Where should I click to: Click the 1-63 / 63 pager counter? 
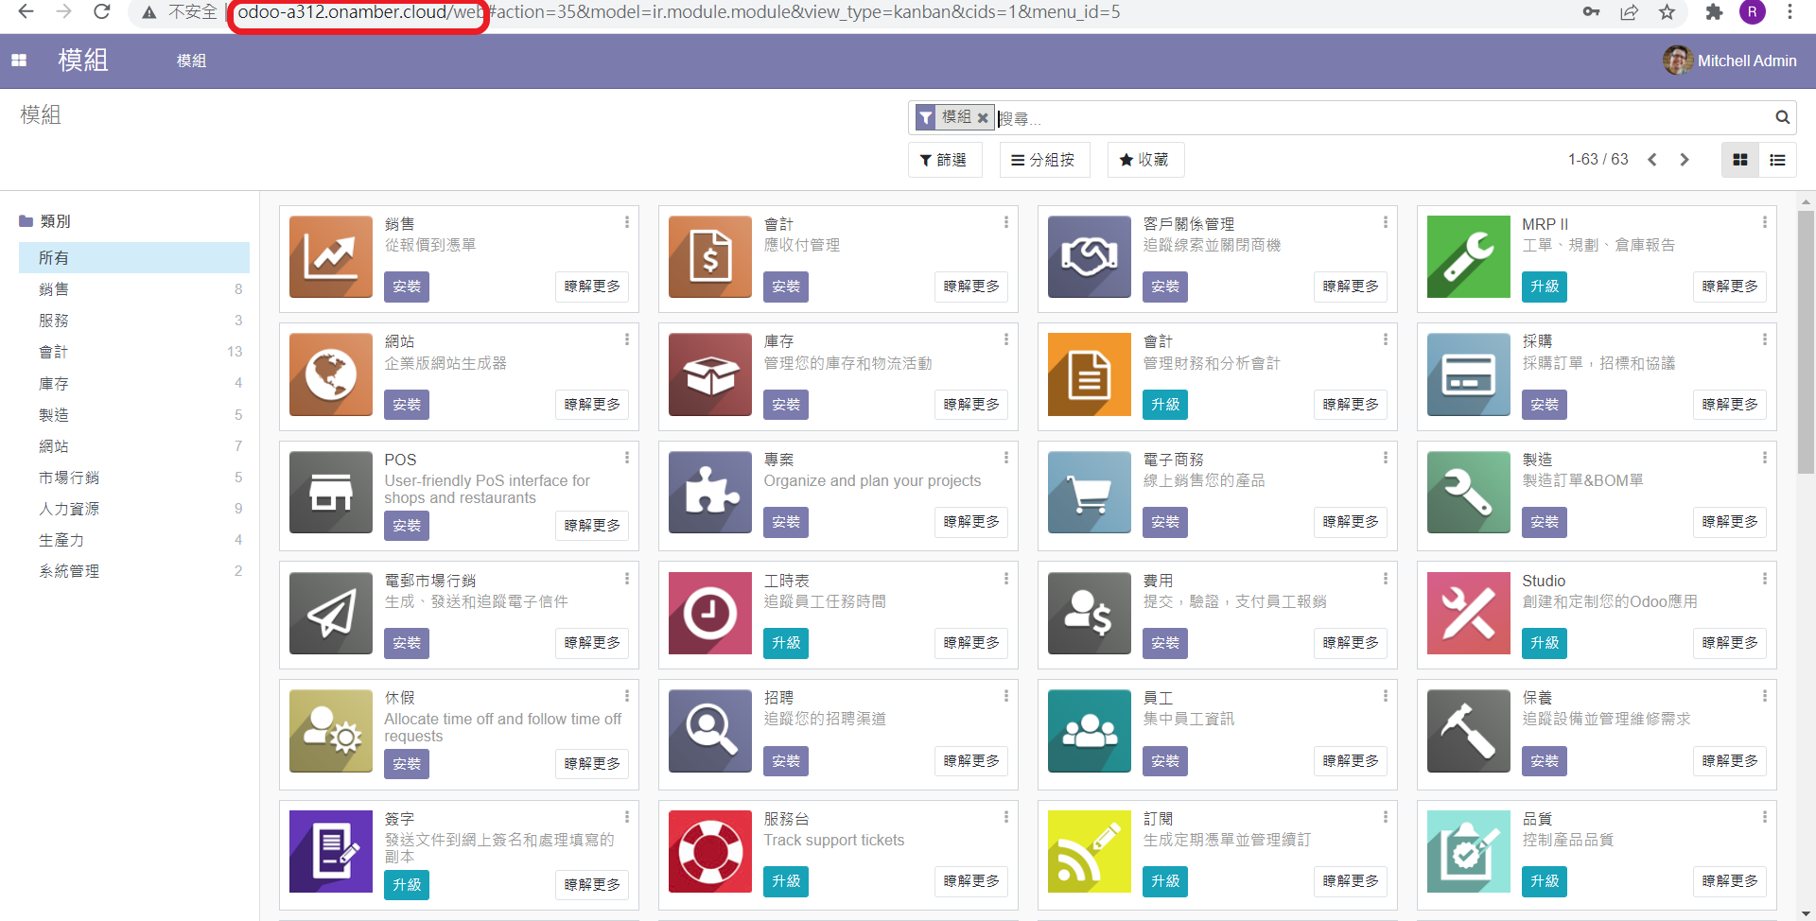coord(1598,159)
